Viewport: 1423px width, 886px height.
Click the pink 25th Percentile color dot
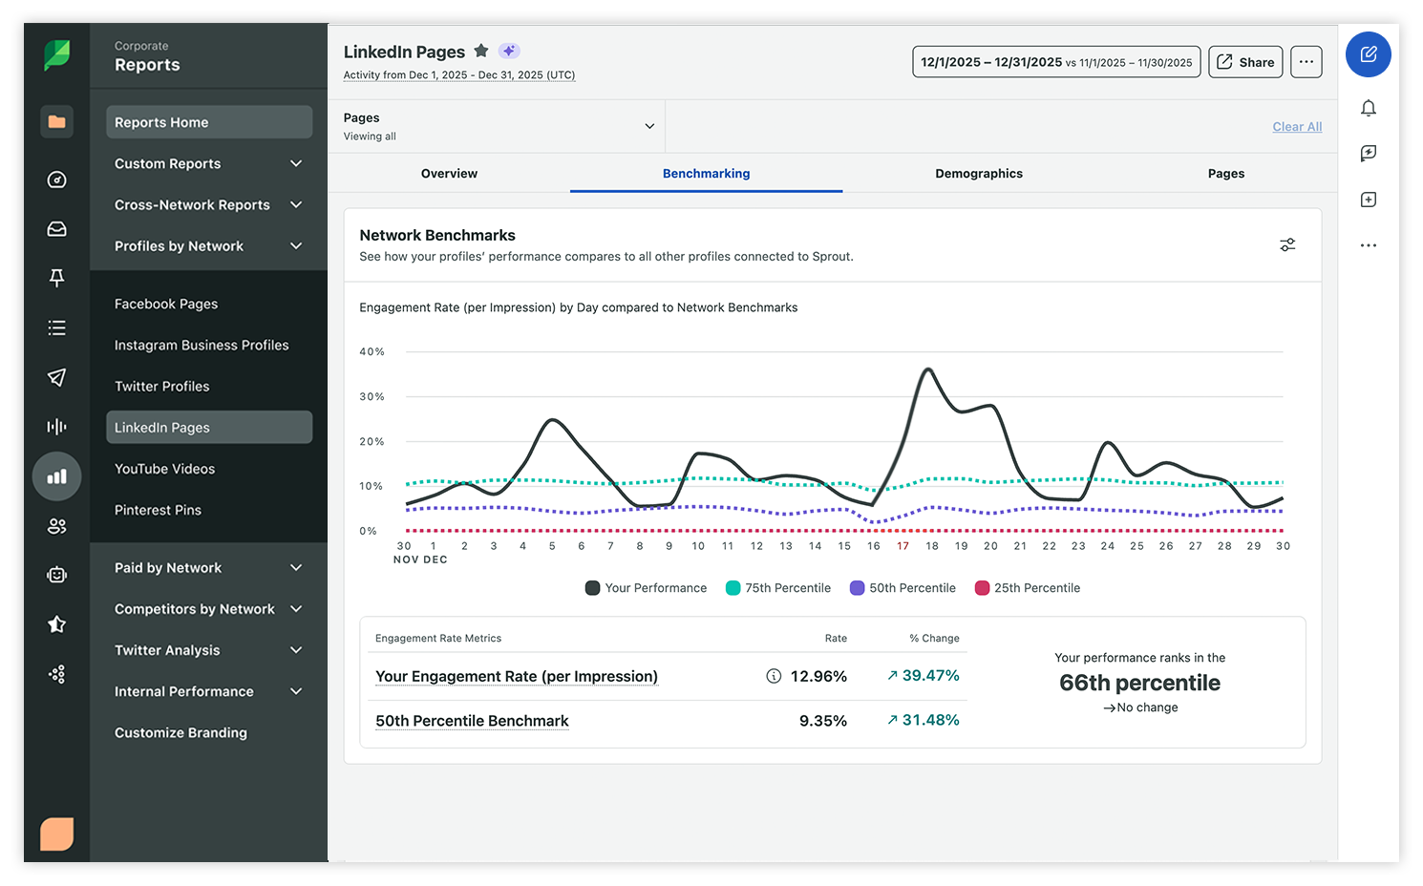[982, 587]
